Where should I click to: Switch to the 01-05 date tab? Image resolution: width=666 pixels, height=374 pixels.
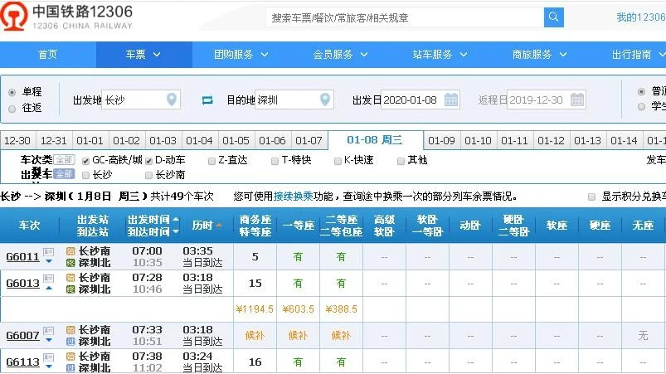[236, 140]
